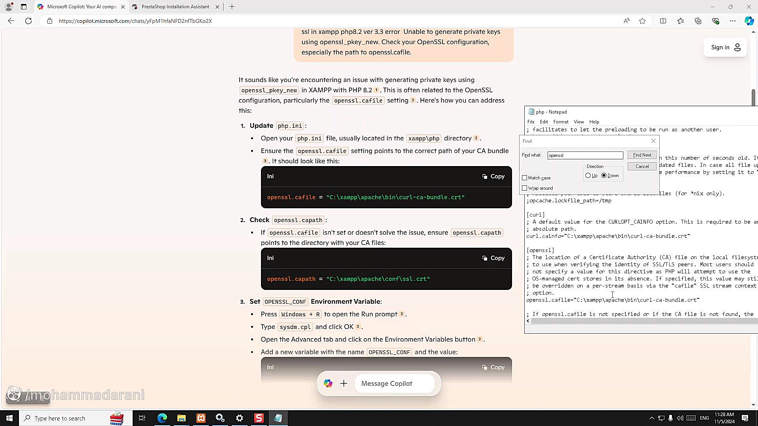Image resolution: width=758 pixels, height=426 pixels.
Task: Click the browser refresh icon
Action: pyautogui.click(x=28, y=21)
